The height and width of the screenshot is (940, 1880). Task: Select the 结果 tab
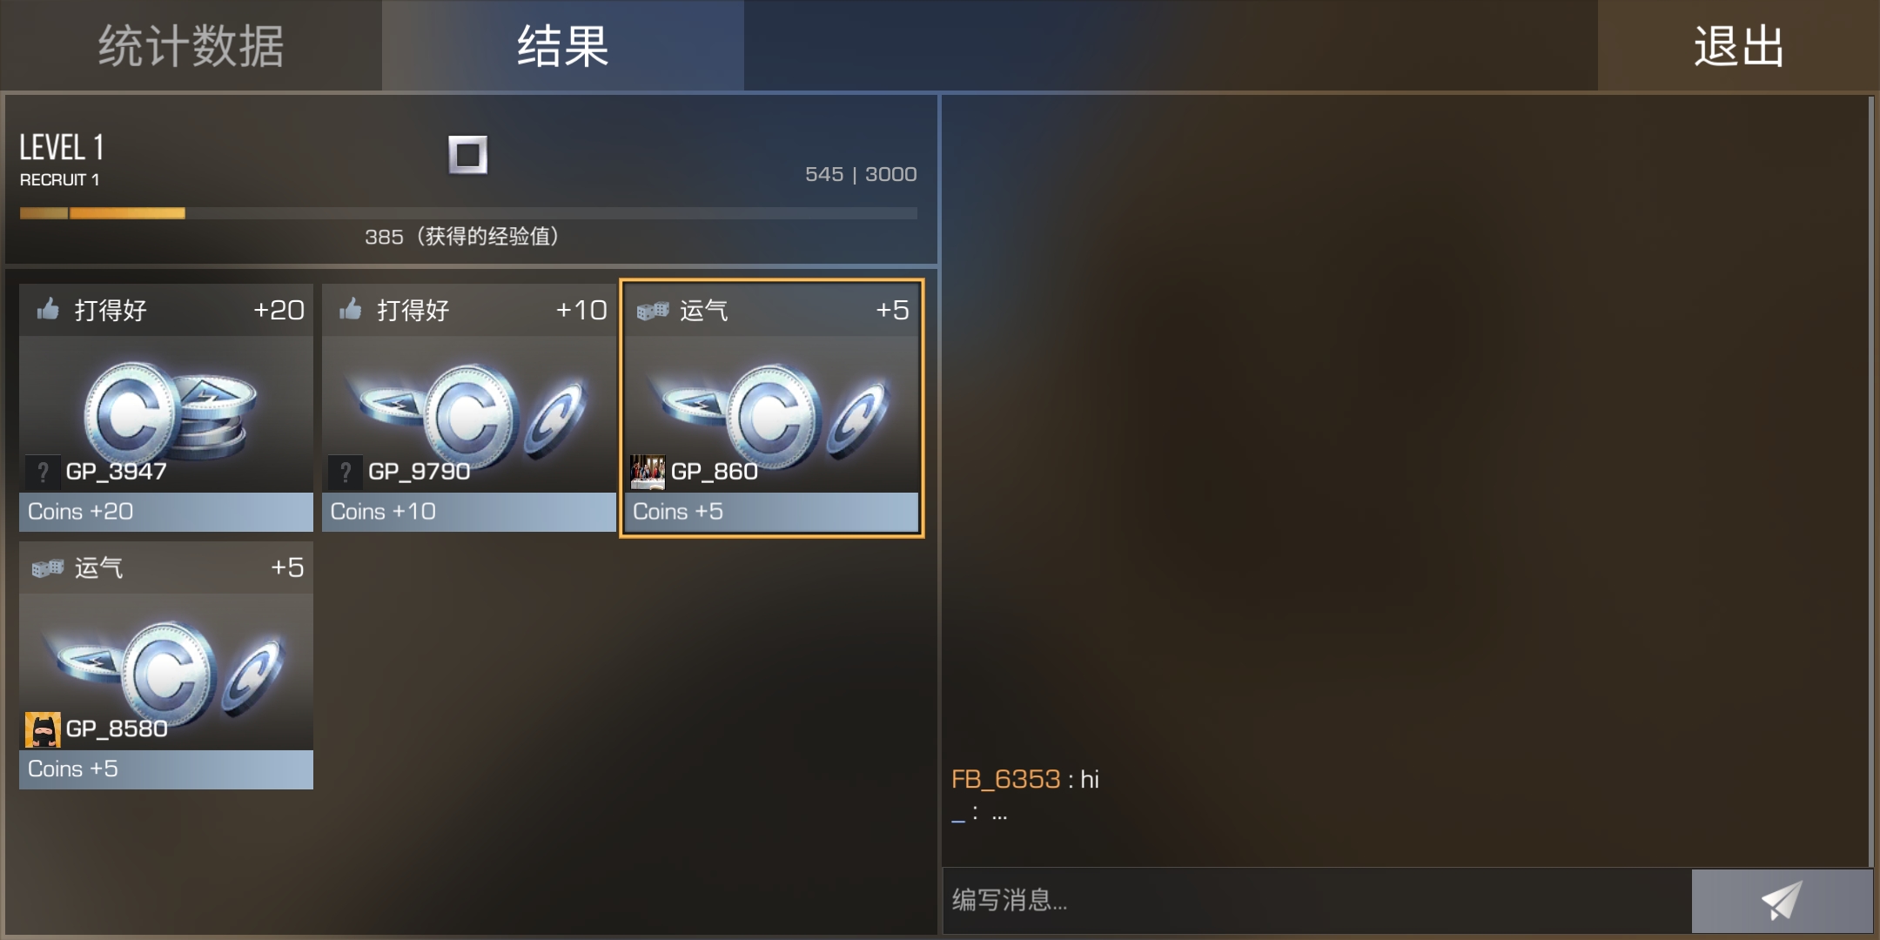[563, 45]
